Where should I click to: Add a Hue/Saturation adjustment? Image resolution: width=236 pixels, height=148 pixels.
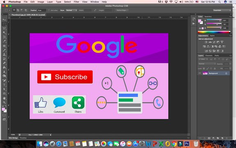pyautogui.click(x=204, y=46)
